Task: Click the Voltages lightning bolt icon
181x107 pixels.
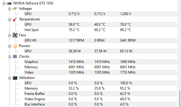Action: pos(15,9)
